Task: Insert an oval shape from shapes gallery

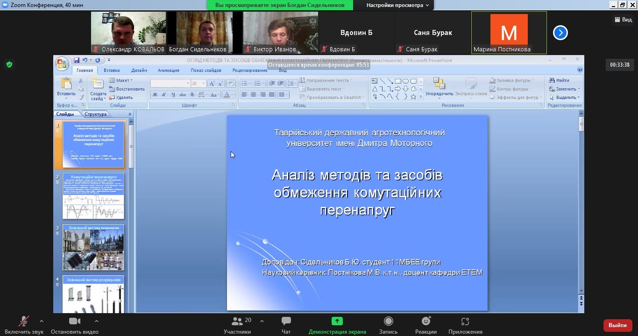Action: 406,81
